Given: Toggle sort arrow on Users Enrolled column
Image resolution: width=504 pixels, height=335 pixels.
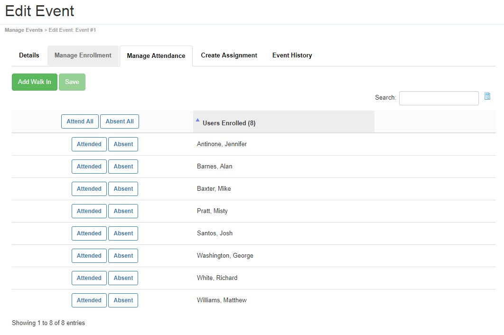Looking at the screenshot, I should 198,121.
